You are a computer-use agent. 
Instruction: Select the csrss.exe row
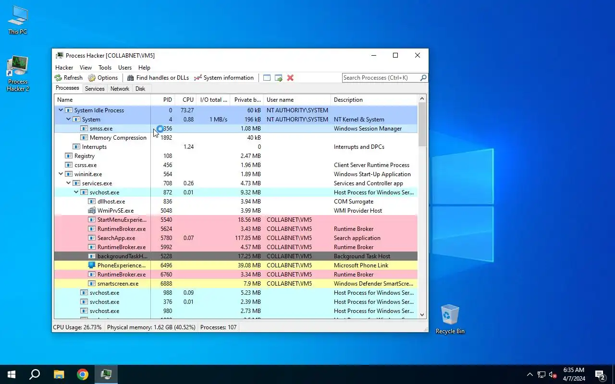236,165
